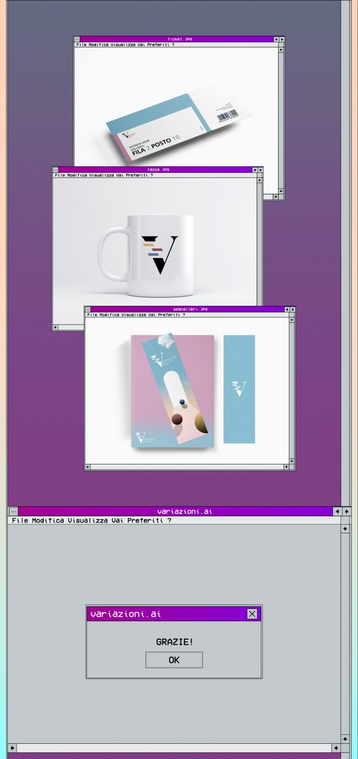Click the plain blue bookmark in segnalibri.jpg
Viewport: 358px width, 759px height.
coord(239,389)
